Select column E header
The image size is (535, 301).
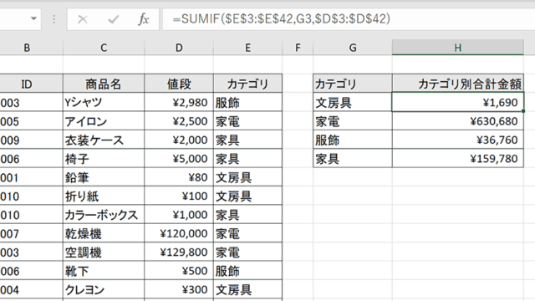click(x=247, y=48)
